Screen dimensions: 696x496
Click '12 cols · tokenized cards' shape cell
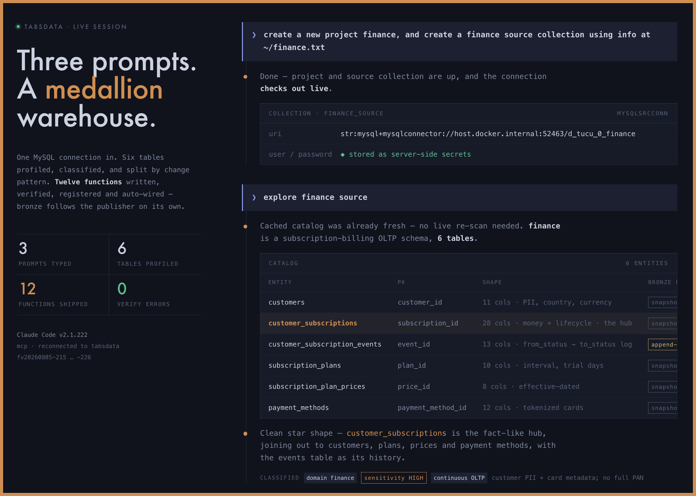[x=533, y=408]
